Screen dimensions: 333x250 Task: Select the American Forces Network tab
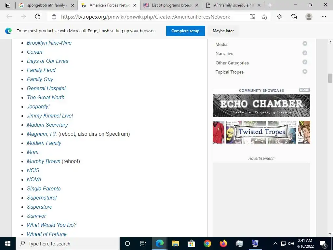point(109,5)
